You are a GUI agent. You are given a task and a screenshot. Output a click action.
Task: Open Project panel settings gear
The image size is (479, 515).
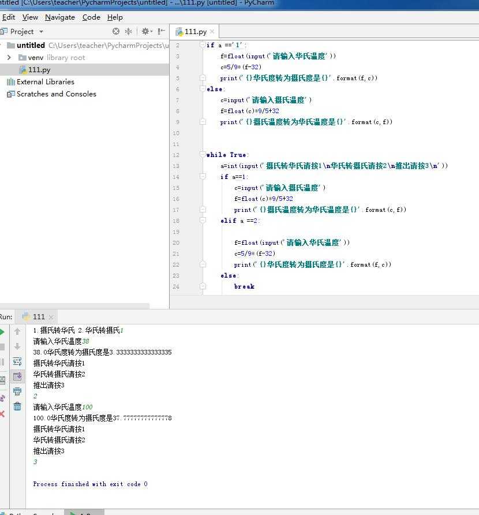(147, 31)
